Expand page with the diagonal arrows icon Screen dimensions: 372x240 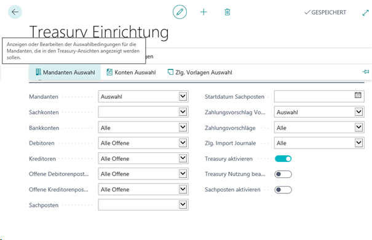pyautogui.click(x=366, y=12)
